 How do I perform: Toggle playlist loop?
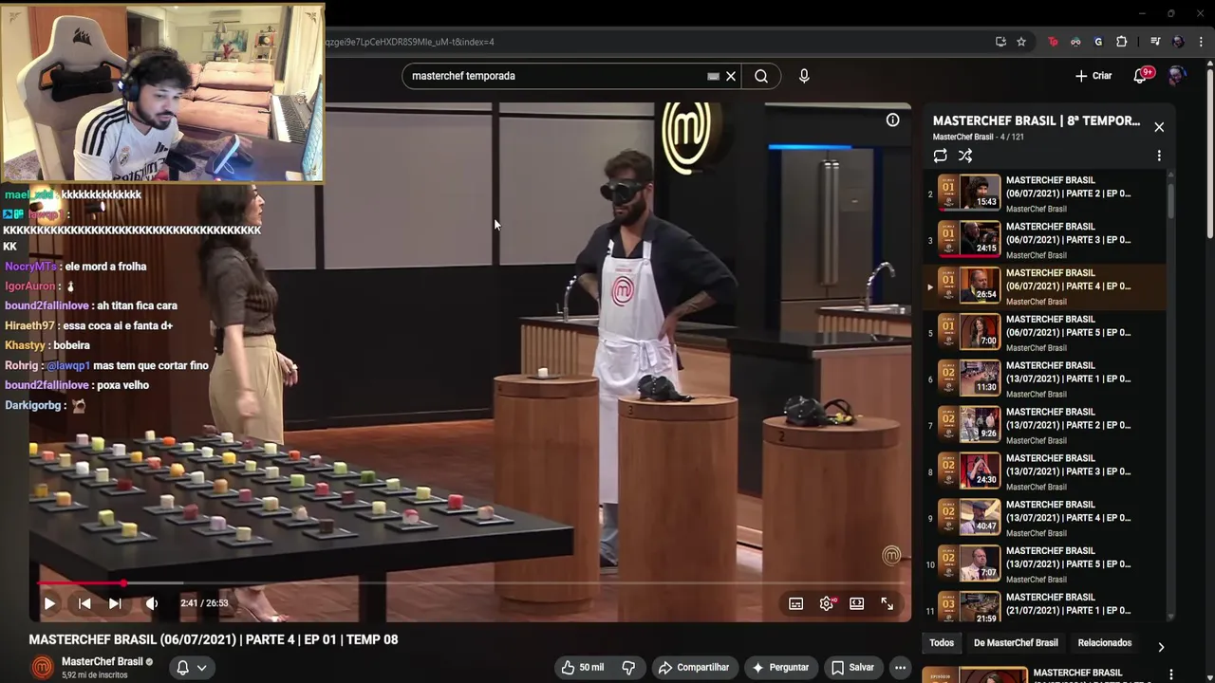click(940, 156)
